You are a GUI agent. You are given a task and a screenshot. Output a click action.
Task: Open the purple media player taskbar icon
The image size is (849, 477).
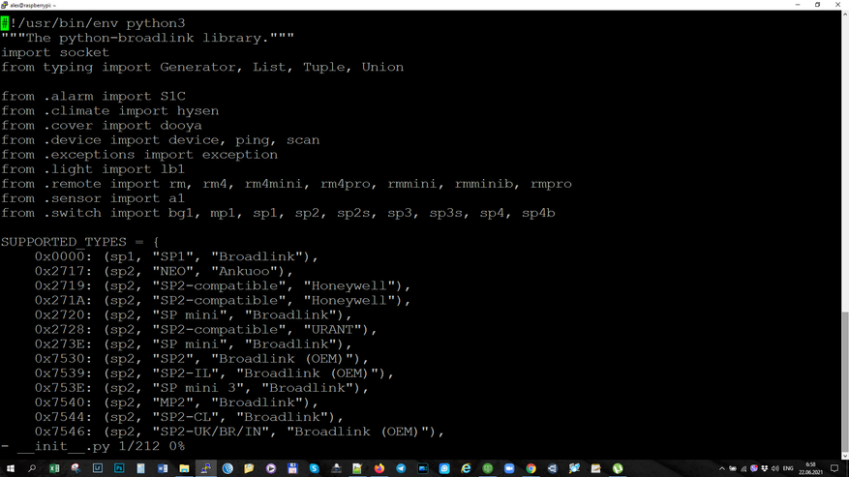click(x=271, y=468)
